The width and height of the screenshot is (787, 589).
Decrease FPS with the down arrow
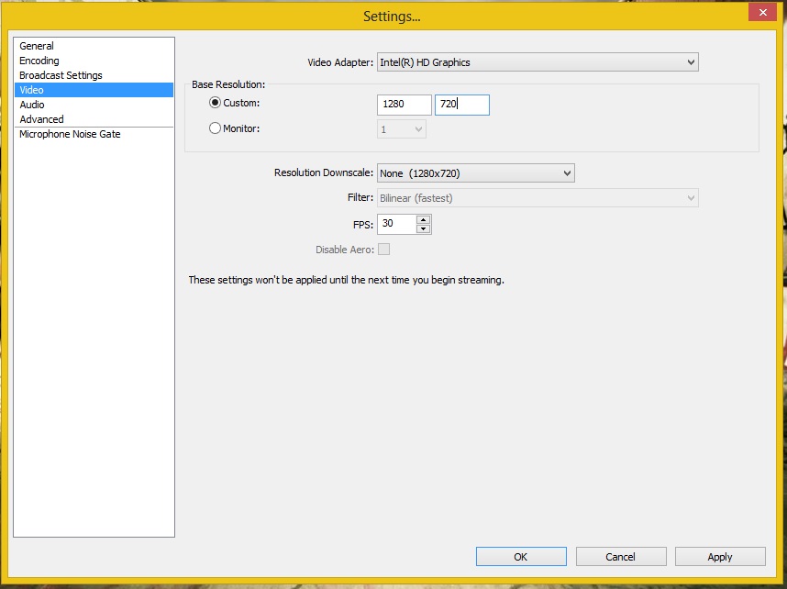tap(423, 228)
